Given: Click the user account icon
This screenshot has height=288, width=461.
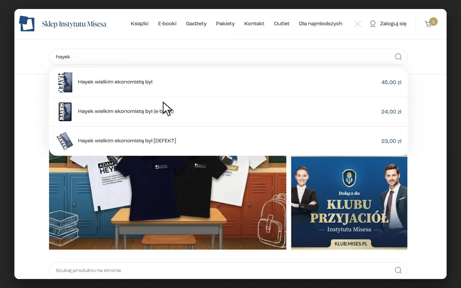Looking at the screenshot, I should tap(373, 24).
